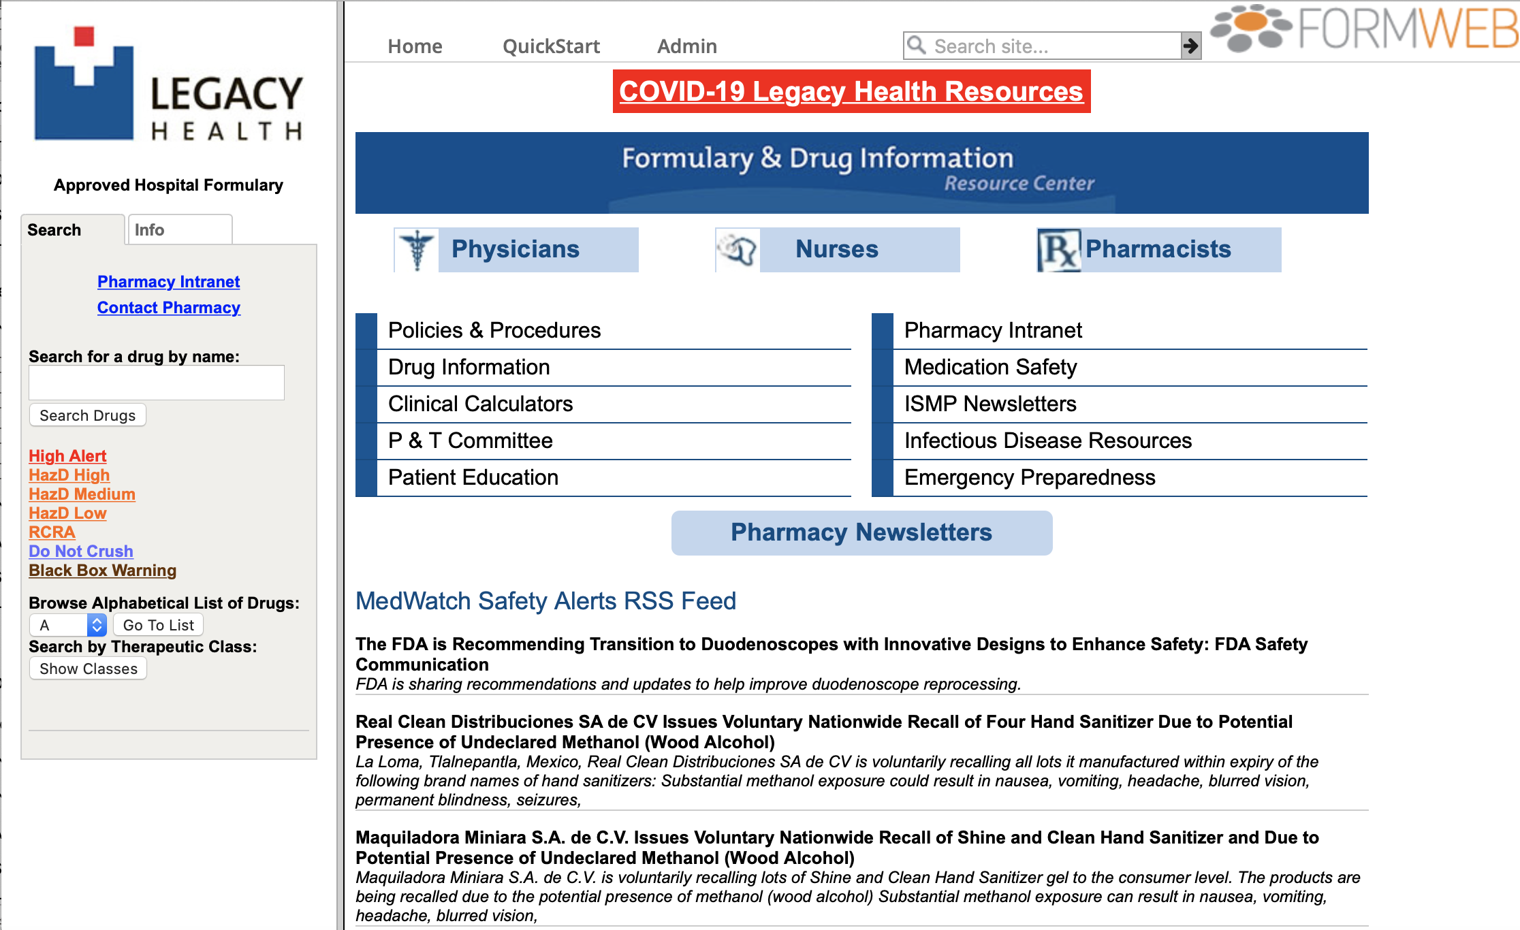Click the Physicians button
This screenshot has height=930, width=1520.
pos(516,250)
